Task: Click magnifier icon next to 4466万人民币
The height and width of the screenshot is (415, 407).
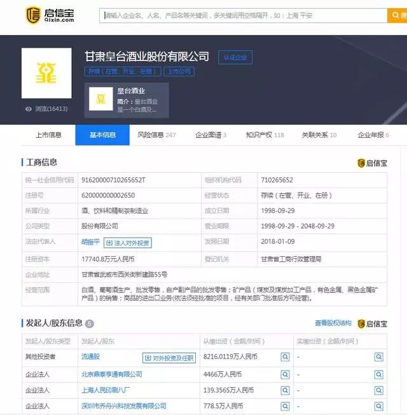Action: coord(285,374)
